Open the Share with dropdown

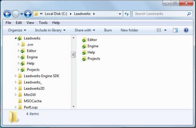tap(85, 30)
